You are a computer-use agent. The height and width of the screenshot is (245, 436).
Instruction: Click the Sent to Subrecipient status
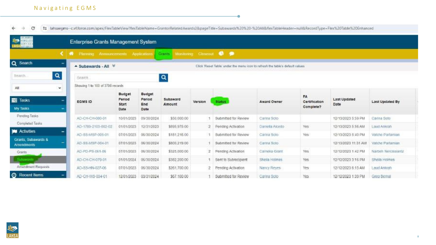[x=231, y=160]
